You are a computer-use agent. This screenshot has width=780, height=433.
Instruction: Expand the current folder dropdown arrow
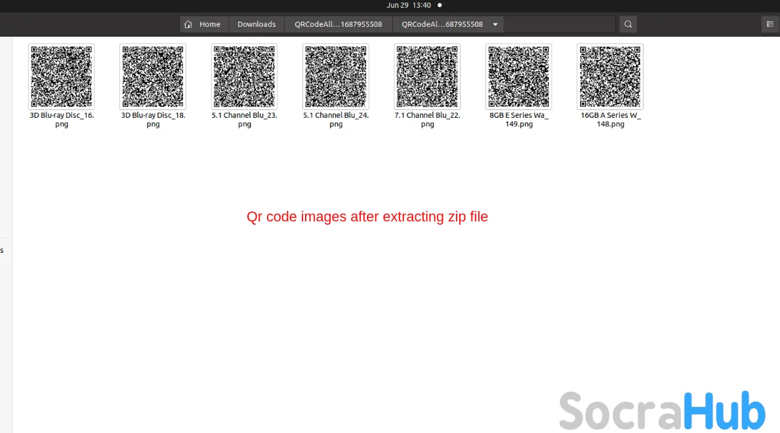(495, 24)
